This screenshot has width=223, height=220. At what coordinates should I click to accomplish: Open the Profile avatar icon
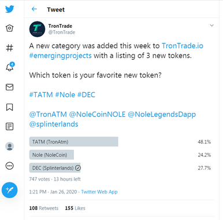point(9,146)
